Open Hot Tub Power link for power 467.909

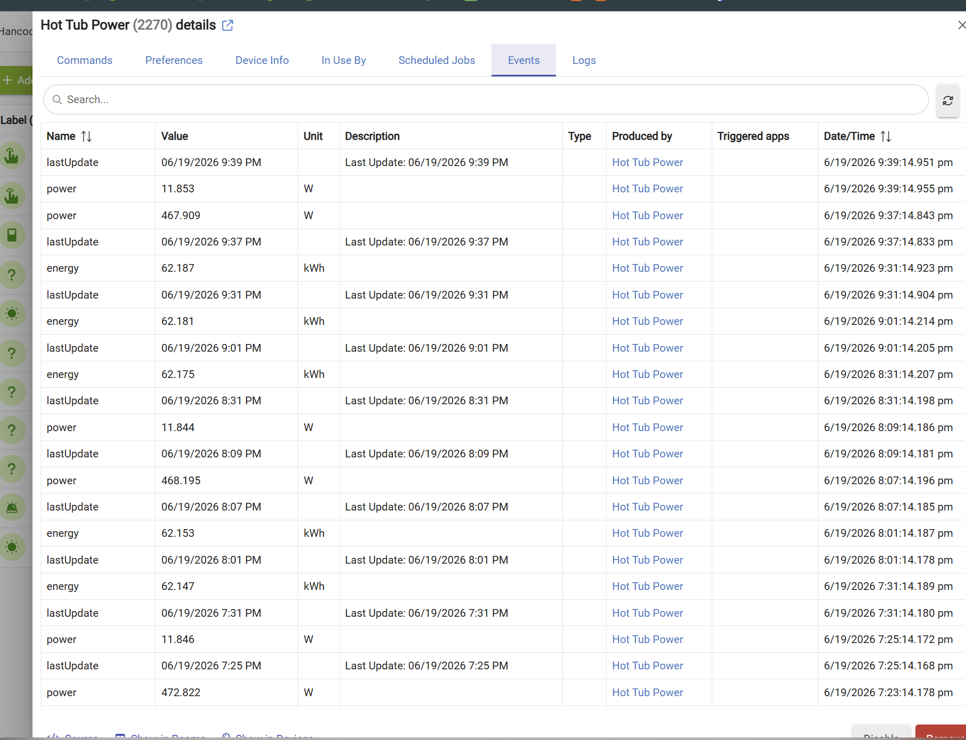click(647, 216)
